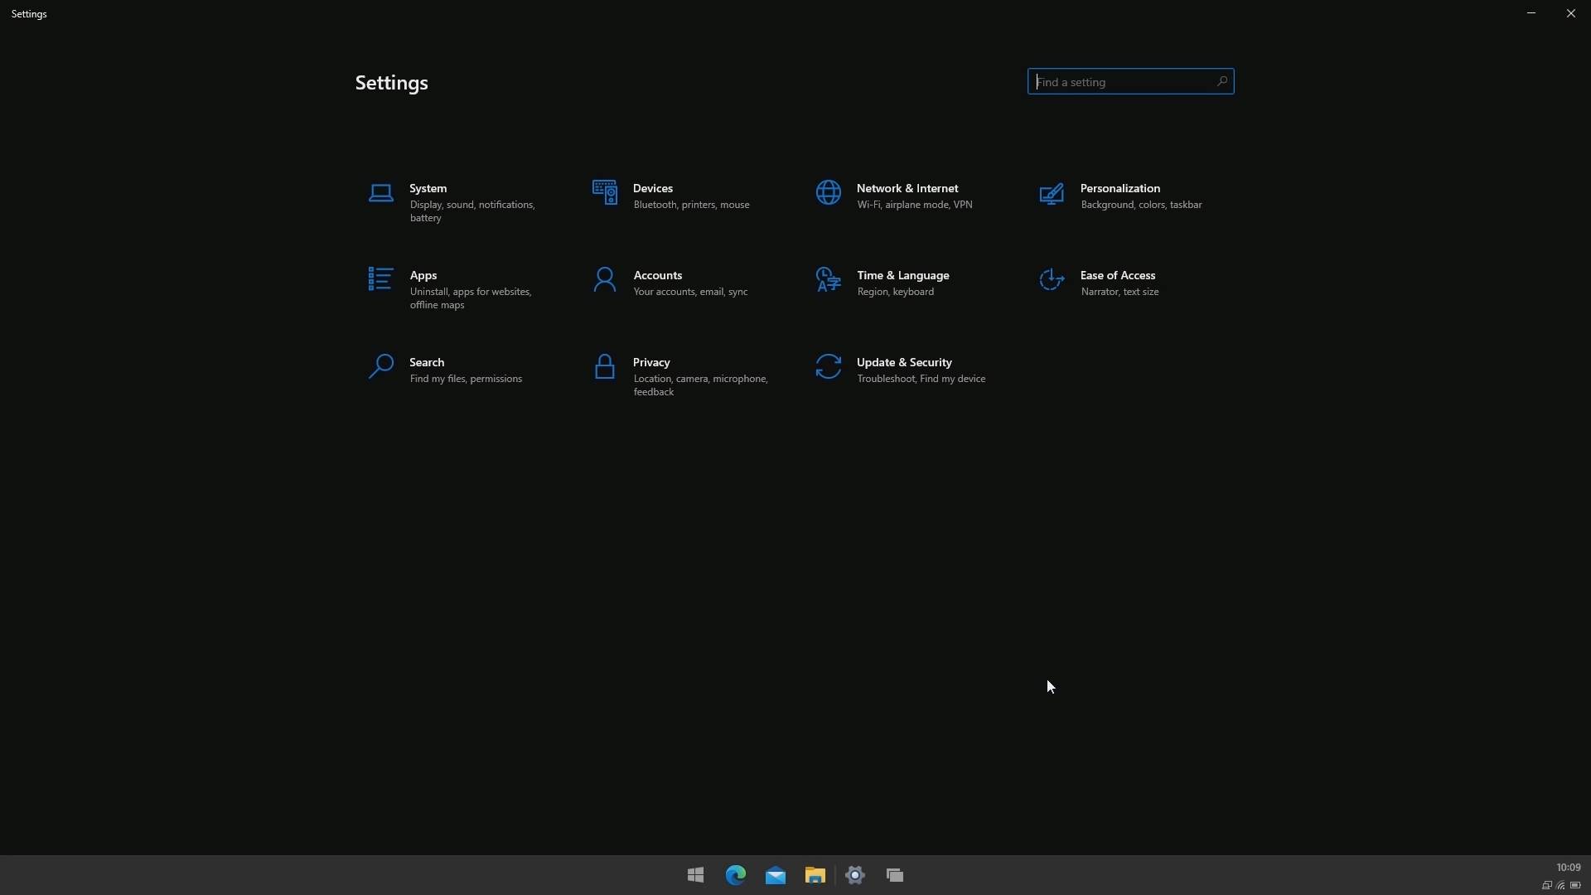The height and width of the screenshot is (895, 1591).
Task: Check battery status in the system tray
Action: tap(1576, 885)
